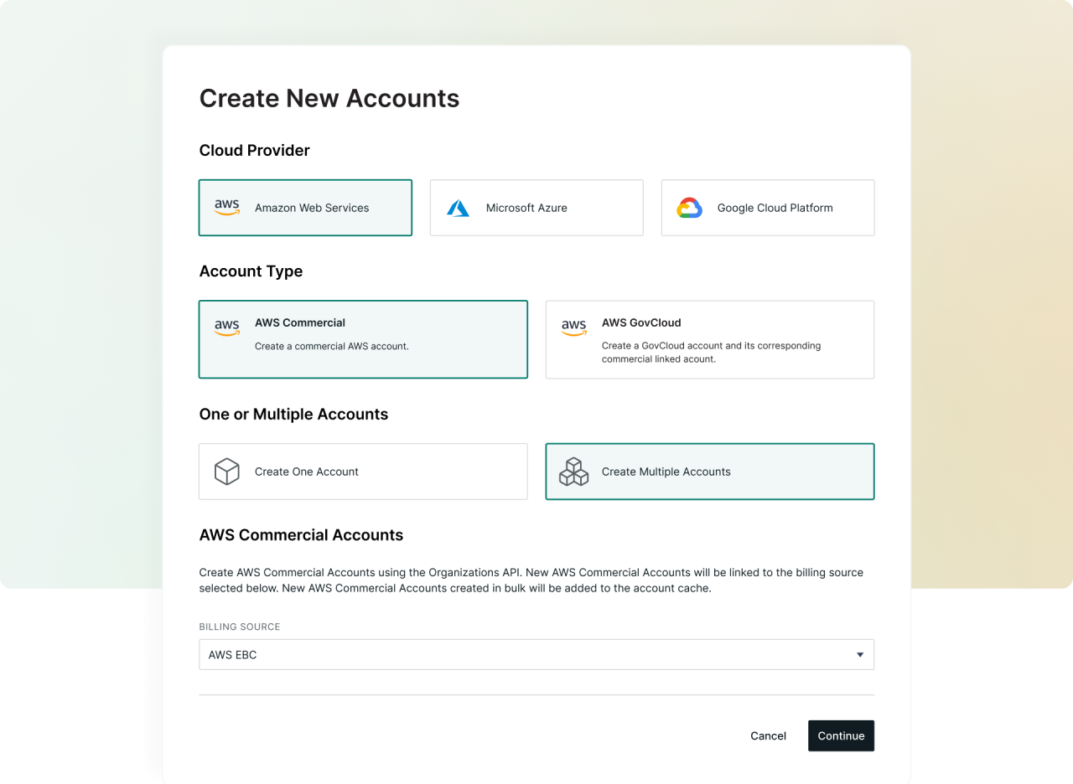Click the stacked cubes icon for Create Multiple Accounts

click(x=573, y=471)
